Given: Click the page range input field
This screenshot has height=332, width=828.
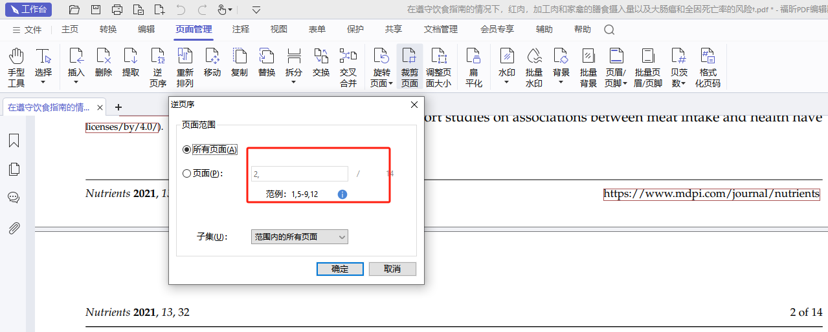Looking at the screenshot, I should coord(299,174).
